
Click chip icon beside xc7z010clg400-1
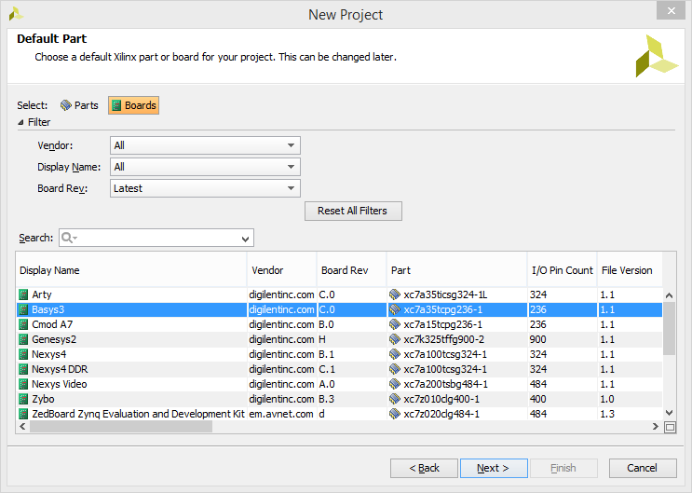click(x=395, y=400)
